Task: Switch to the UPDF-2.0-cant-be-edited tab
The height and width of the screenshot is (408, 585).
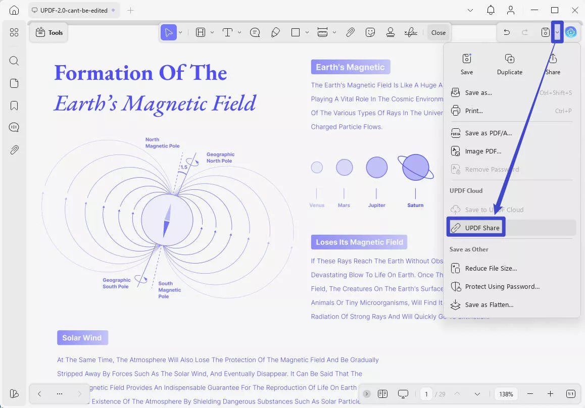Action: click(x=73, y=10)
